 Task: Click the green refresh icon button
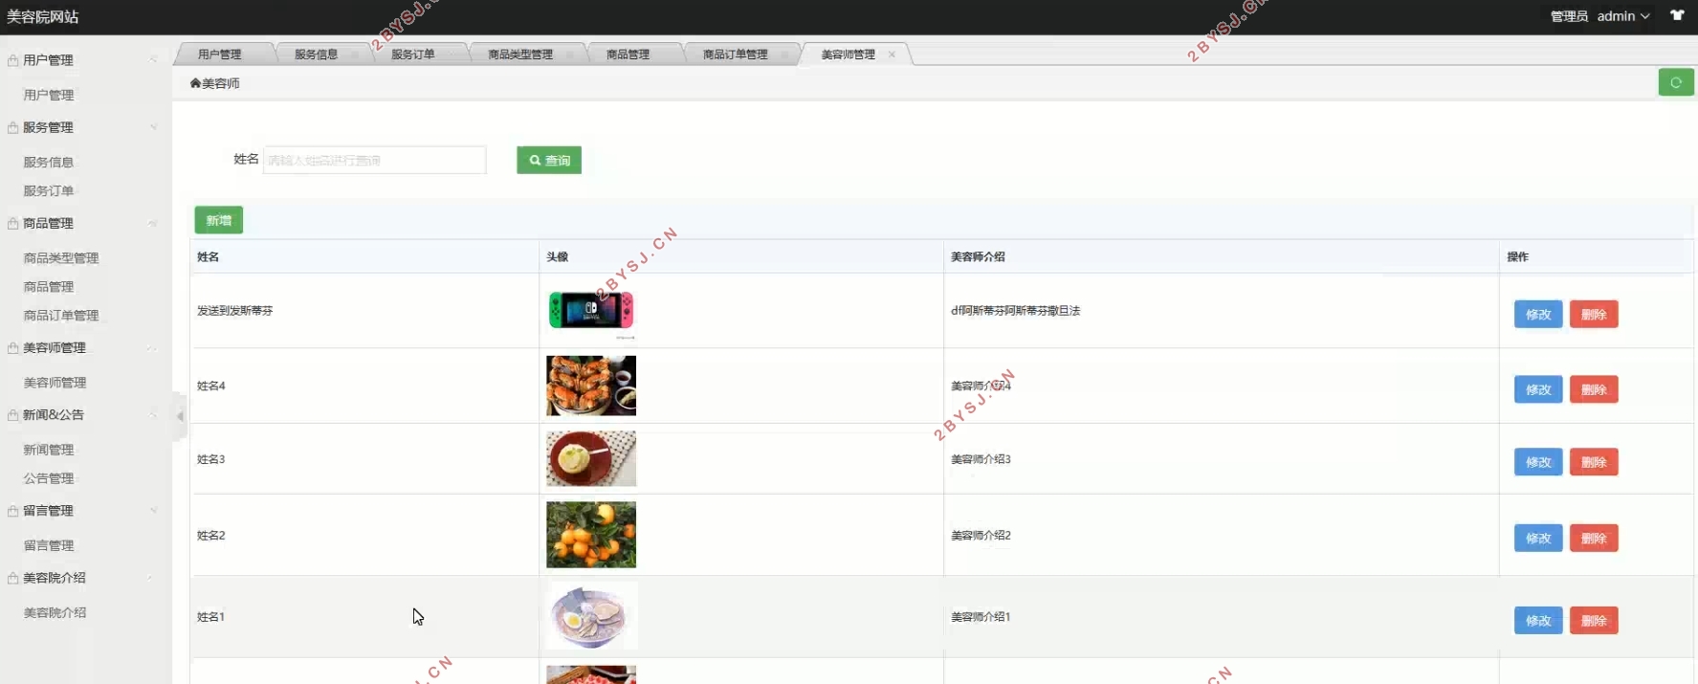click(x=1675, y=82)
